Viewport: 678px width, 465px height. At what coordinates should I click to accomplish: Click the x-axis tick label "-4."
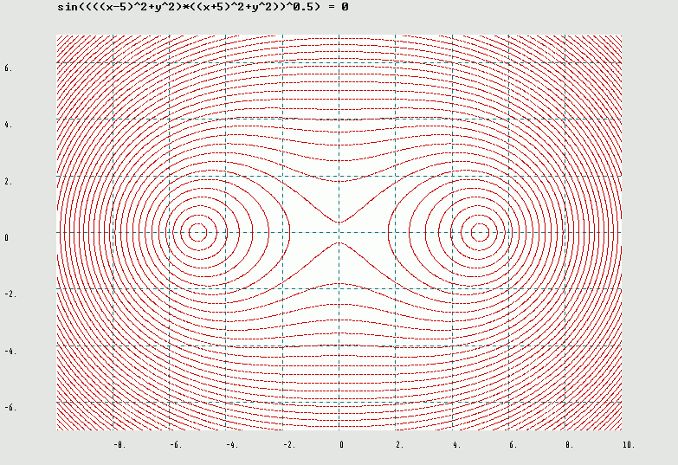click(232, 445)
